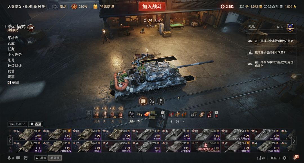This screenshot has width=304, height=163.
Task: Toggle the 空格 grid filter button
Action: (36, 124)
